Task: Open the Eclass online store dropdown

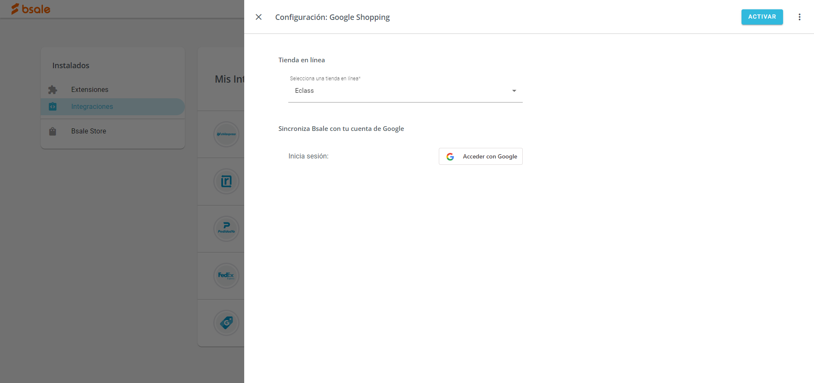Action: (x=405, y=91)
